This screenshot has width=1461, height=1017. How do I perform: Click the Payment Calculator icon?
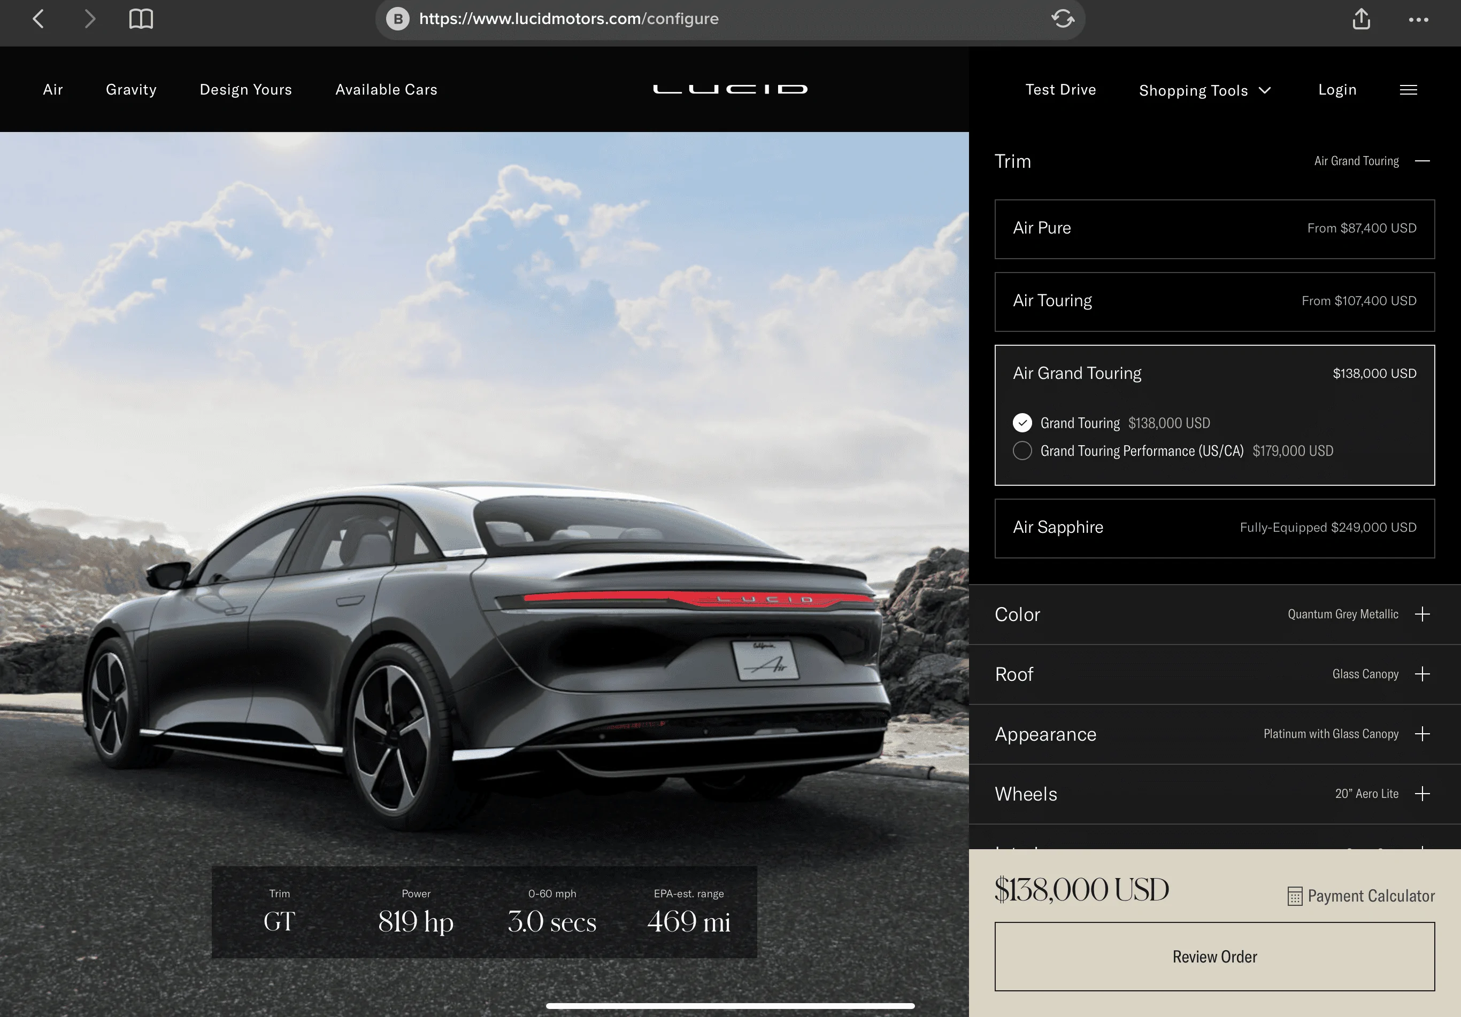[1294, 896]
